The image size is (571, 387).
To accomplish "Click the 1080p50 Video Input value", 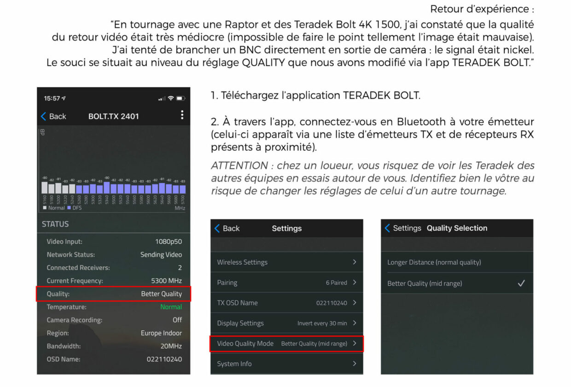I will [169, 241].
